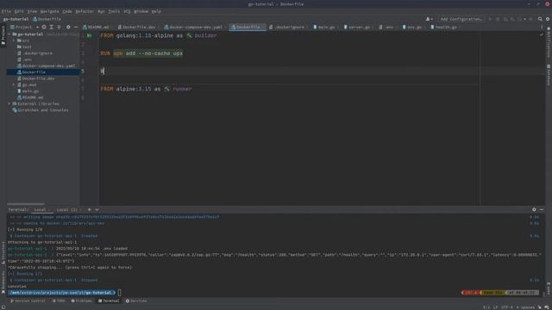This screenshot has width=552, height=310.
Task: Open the VCS menu
Action: click(127, 11)
